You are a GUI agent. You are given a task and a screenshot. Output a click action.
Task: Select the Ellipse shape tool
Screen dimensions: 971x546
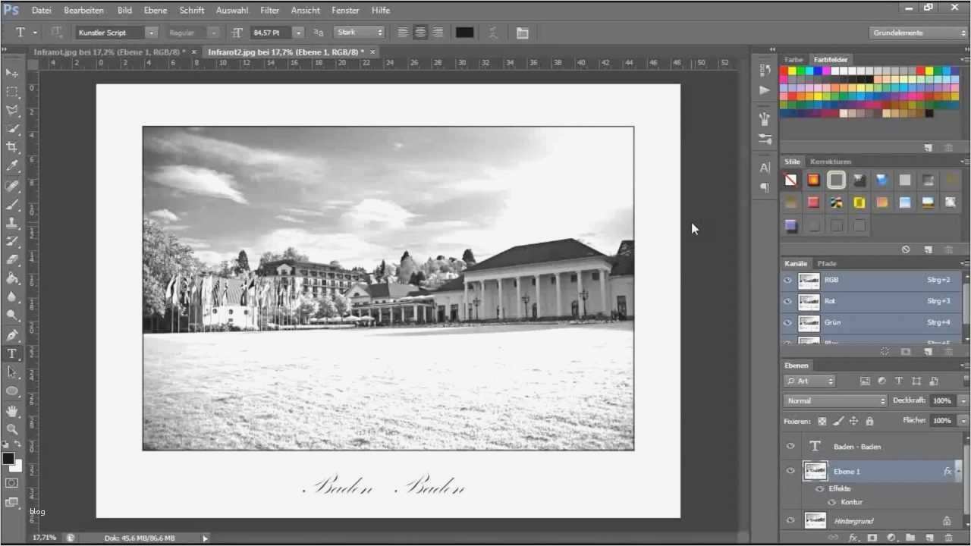[12, 391]
